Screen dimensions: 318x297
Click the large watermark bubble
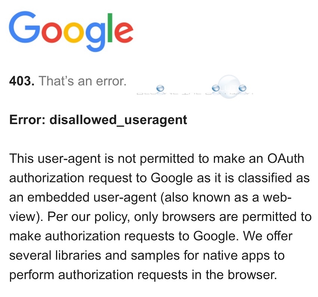pyautogui.click(x=229, y=86)
